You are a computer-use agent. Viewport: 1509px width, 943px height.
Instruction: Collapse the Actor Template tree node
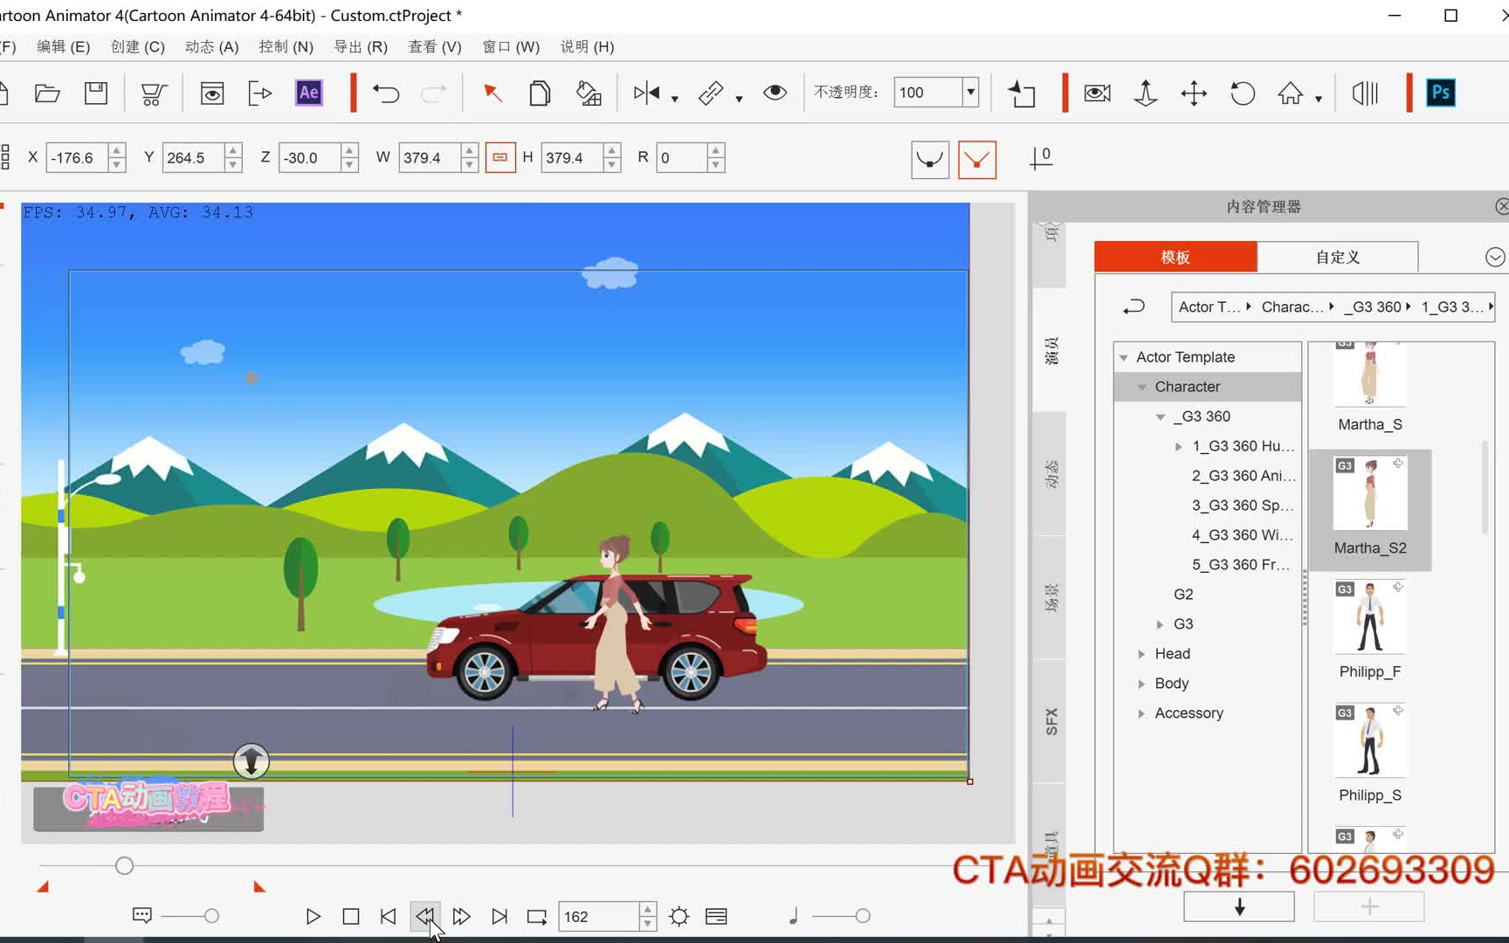(1124, 357)
